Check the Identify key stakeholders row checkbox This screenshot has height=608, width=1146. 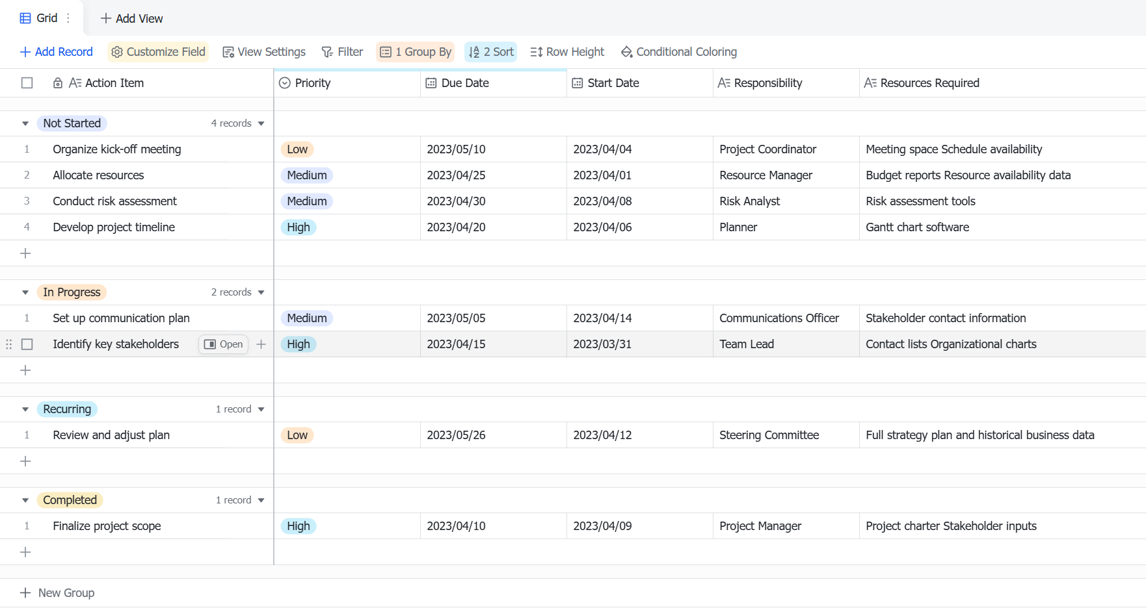pyautogui.click(x=27, y=344)
